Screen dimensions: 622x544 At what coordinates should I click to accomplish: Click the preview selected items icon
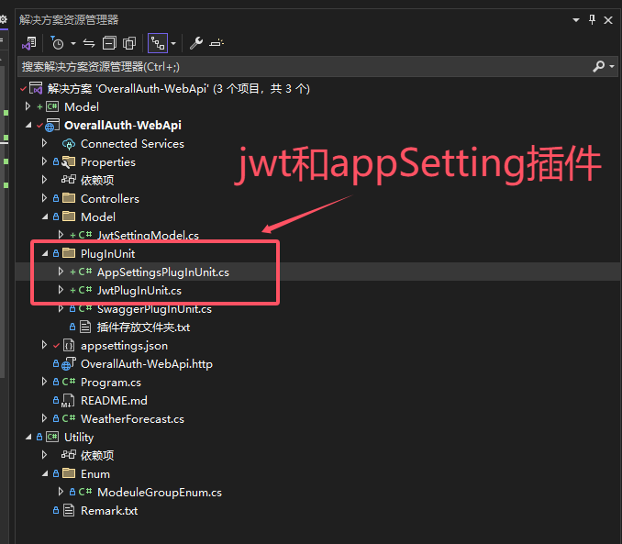(x=217, y=43)
